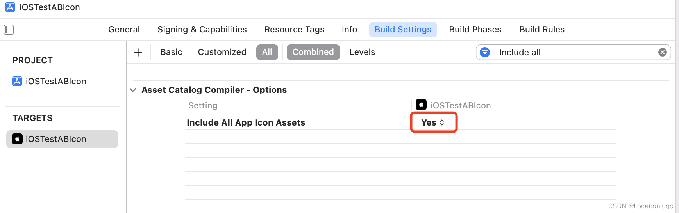
Task: Open the Yes dropdown for Include All App Icon Assets
Action: [433, 122]
